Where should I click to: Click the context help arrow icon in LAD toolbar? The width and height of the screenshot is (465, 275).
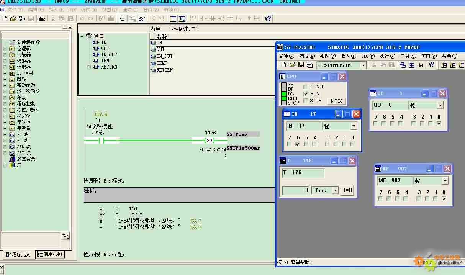[x=268, y=18]
